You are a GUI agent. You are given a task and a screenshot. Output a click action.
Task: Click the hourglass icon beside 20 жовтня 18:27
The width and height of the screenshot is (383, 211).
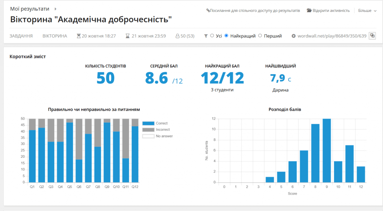[x=79, y=36]
